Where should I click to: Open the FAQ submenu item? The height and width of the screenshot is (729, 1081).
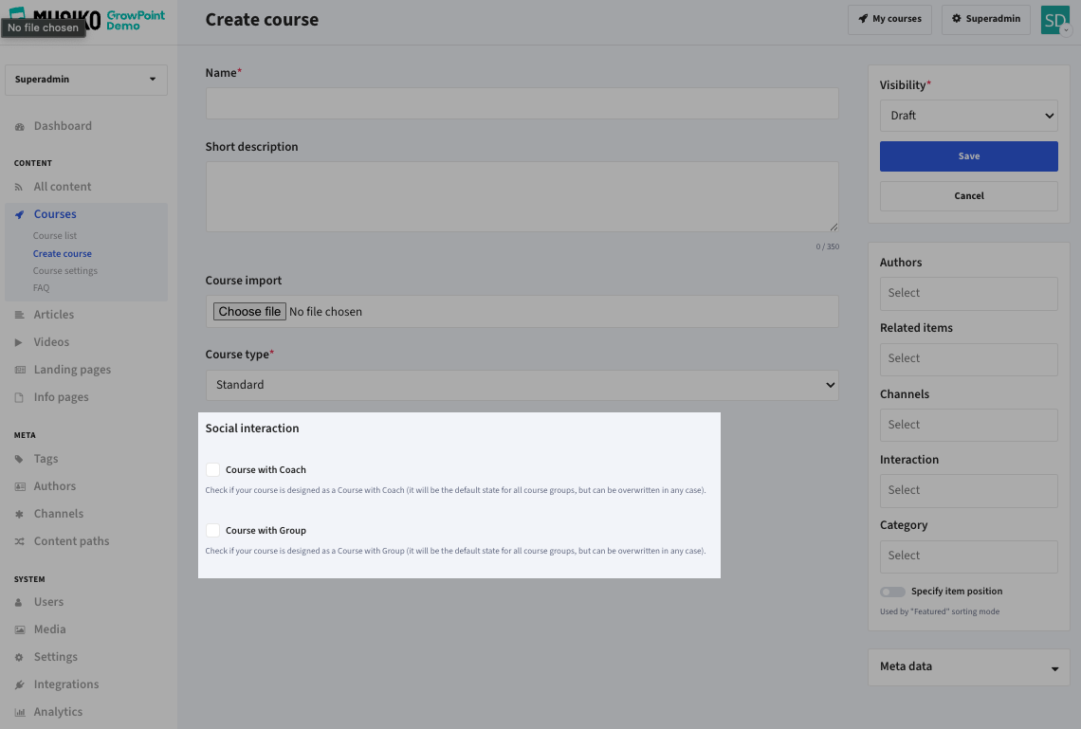click(42, 288)
